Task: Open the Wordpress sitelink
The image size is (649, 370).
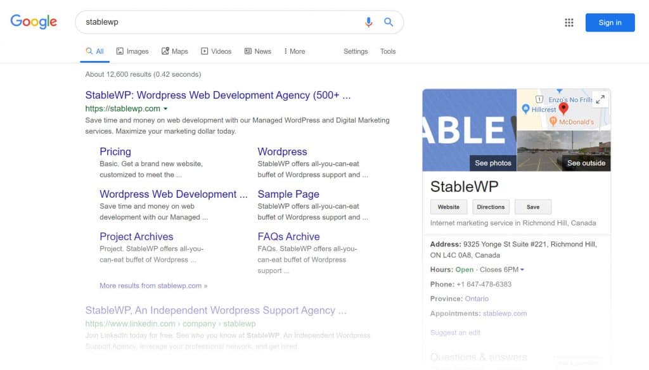Action: pyautogui.click(x=282, y=151)
